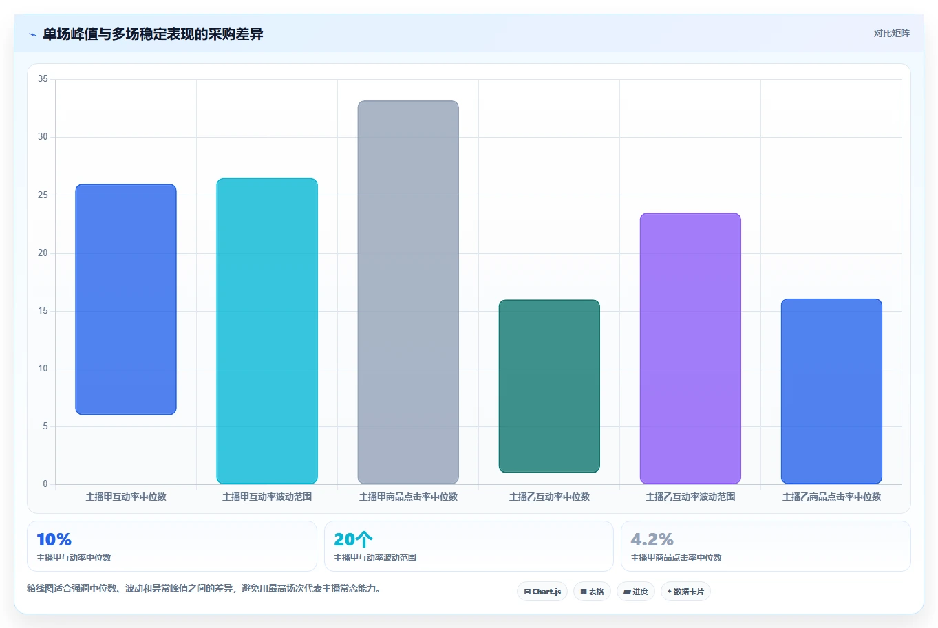Click the green 主播乙互动率中位数 bar
Viewport: 938px width, 628px height.
(x=549, y=386)
